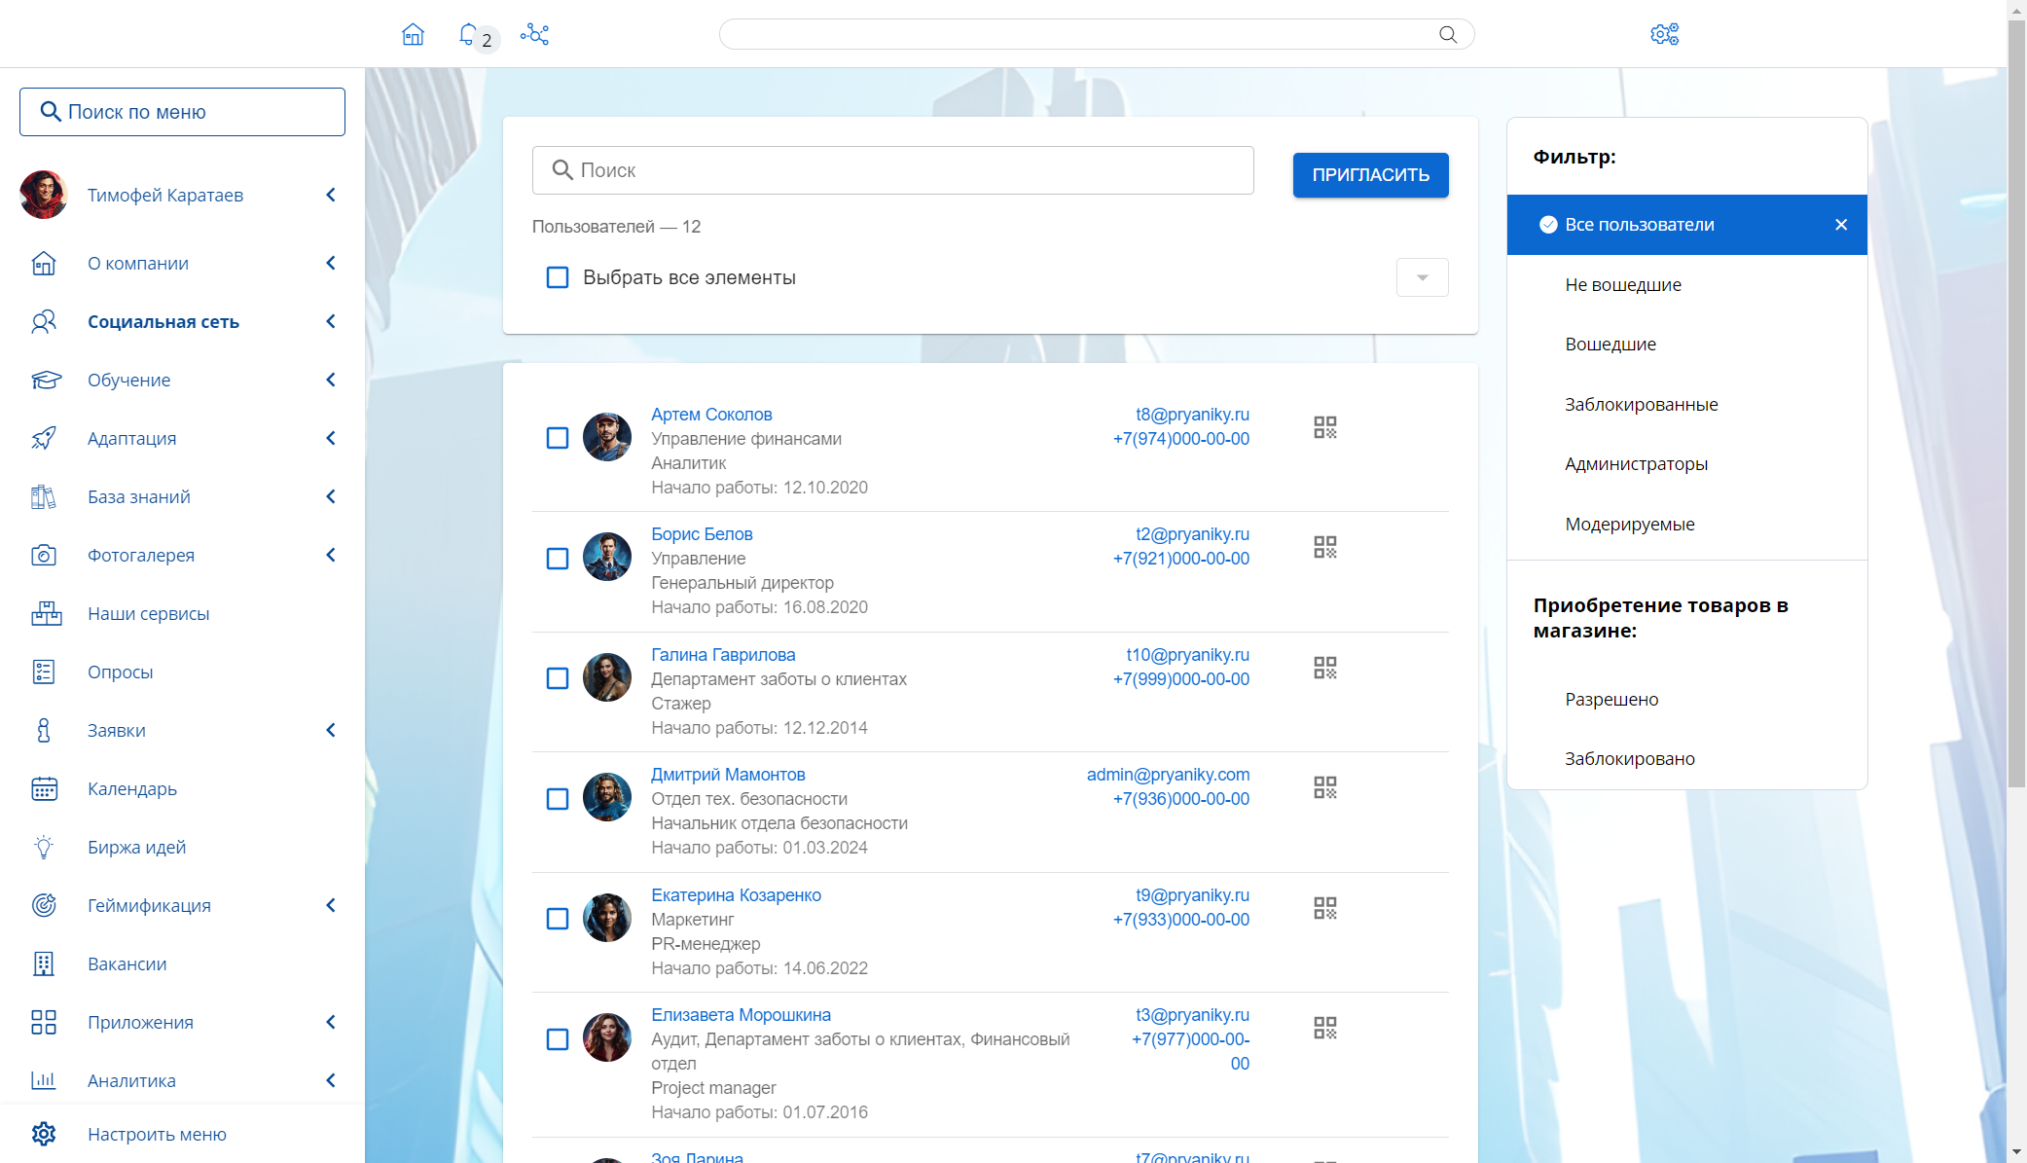The image size is (2027, 1163).
Task: Click gear icon next to Настроить меню
Action: 44,1134
